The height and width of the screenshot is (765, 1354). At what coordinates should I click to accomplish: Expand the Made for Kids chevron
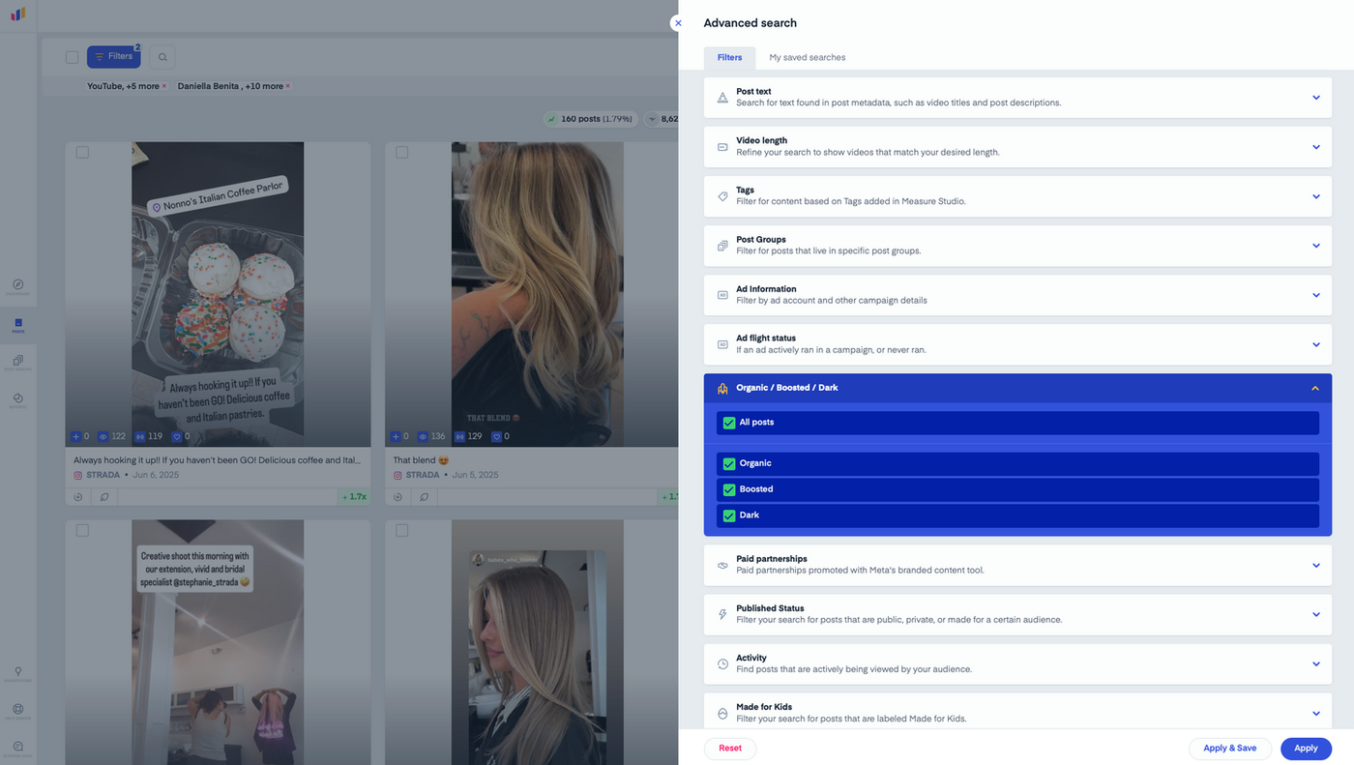(1315, 713)
